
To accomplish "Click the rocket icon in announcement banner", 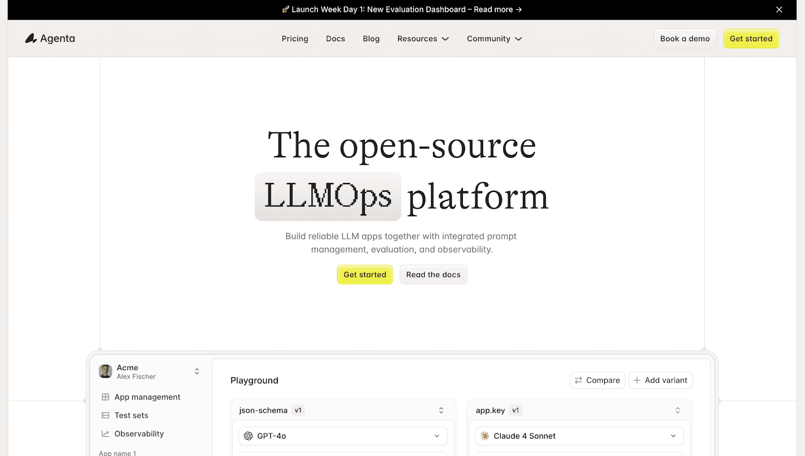I will (x=285, y=10).
